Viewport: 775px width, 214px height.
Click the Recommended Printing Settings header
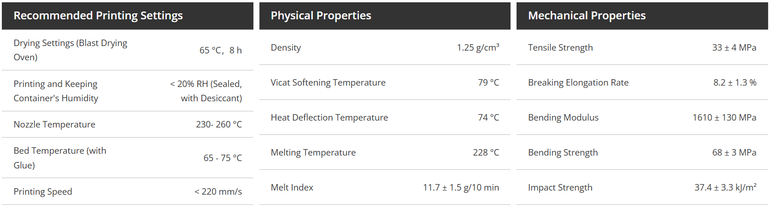(x=98, y=16)
